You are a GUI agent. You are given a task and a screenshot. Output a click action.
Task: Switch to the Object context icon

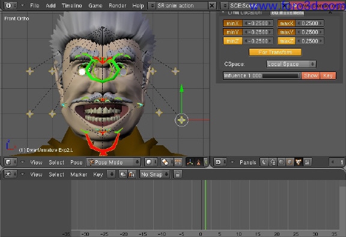coord(290,162)
